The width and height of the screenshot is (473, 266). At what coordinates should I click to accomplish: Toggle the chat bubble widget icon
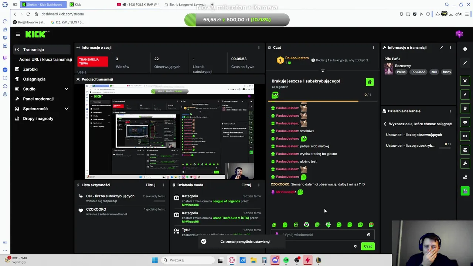465,122
